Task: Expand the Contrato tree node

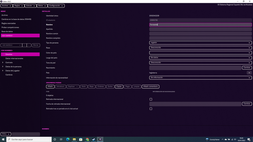Action: pyautogui.click(x=3, y=62)
